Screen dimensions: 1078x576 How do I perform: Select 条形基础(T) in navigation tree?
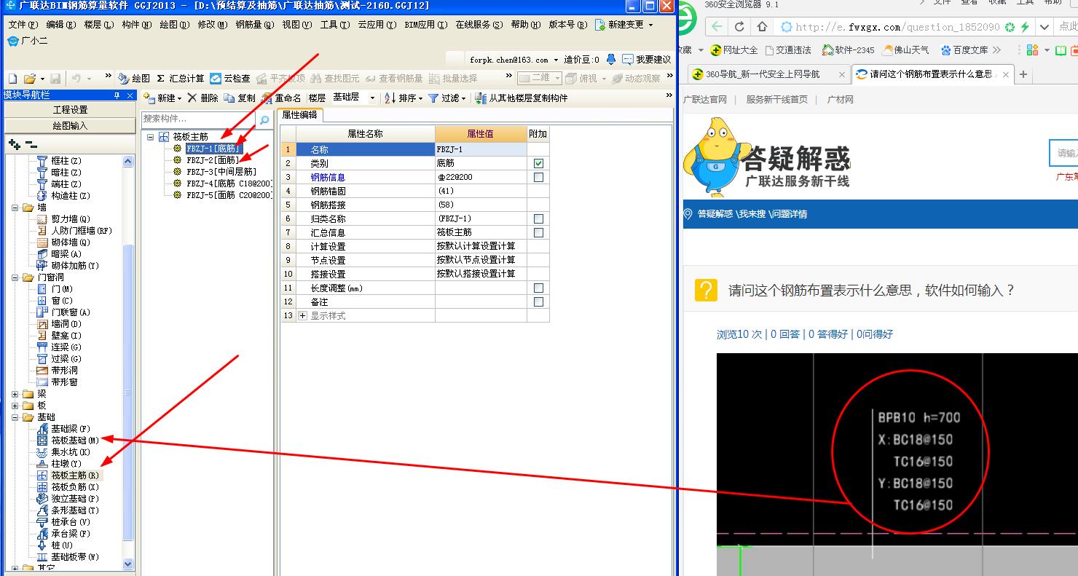(x=68, y=510)
